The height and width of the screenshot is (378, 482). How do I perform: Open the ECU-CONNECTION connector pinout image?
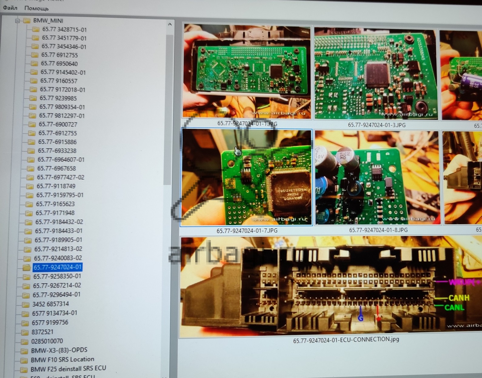pos(331,287)
